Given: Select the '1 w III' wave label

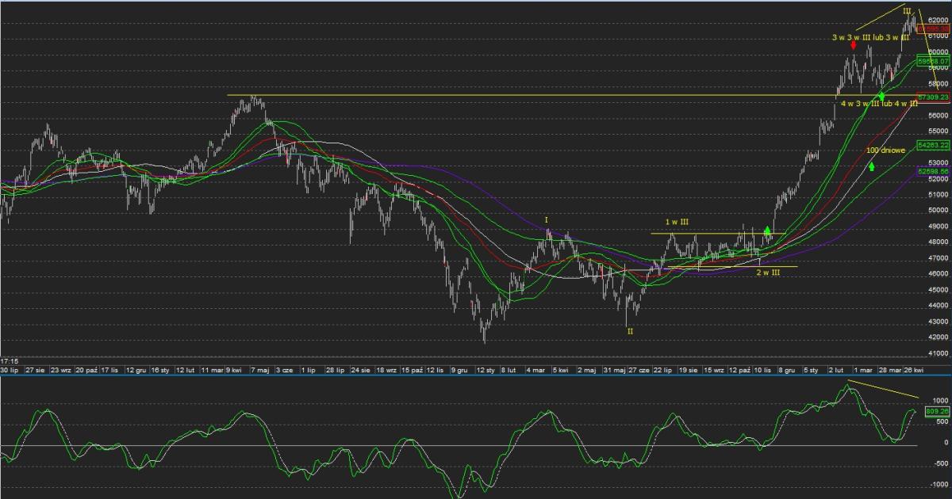Looking at the screenshot, I should click(677, 224).
